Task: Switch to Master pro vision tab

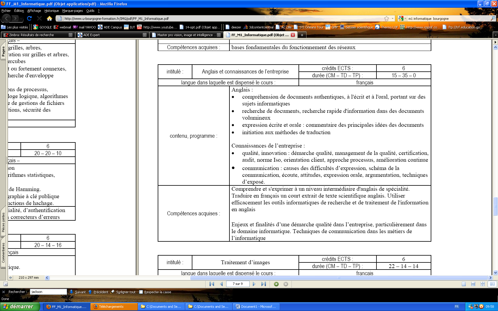Action: [x=186, y=35]
